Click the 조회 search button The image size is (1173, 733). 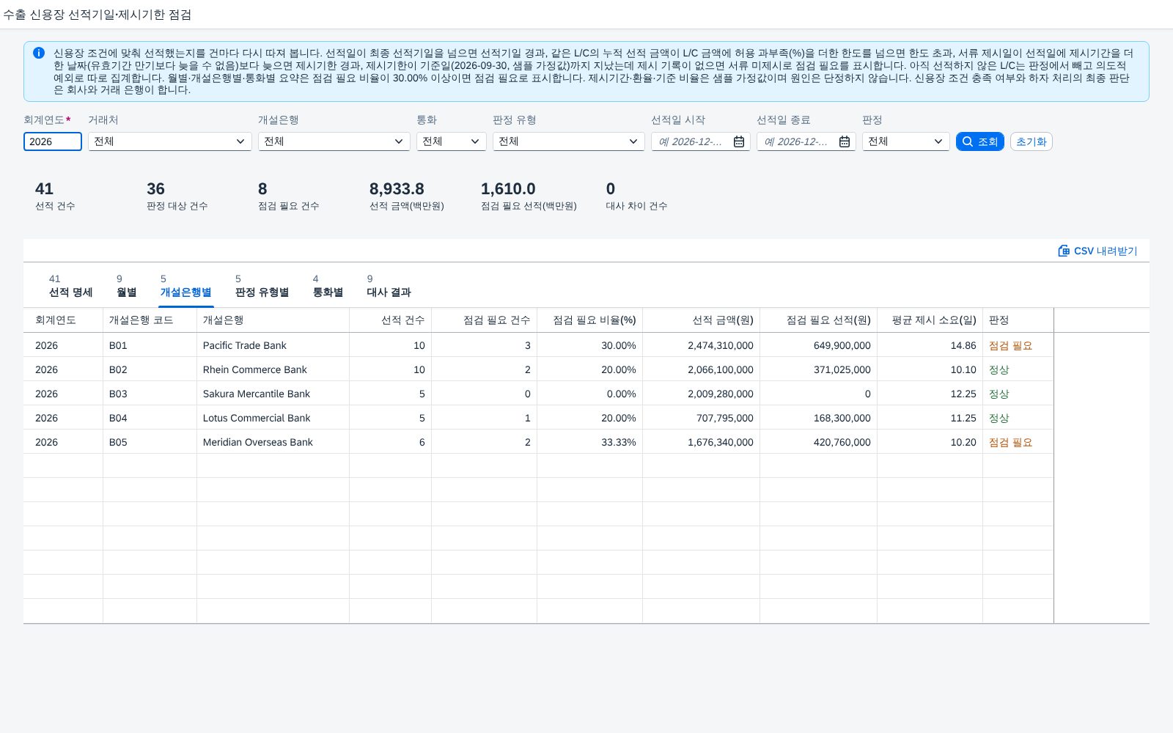(979, 141)
